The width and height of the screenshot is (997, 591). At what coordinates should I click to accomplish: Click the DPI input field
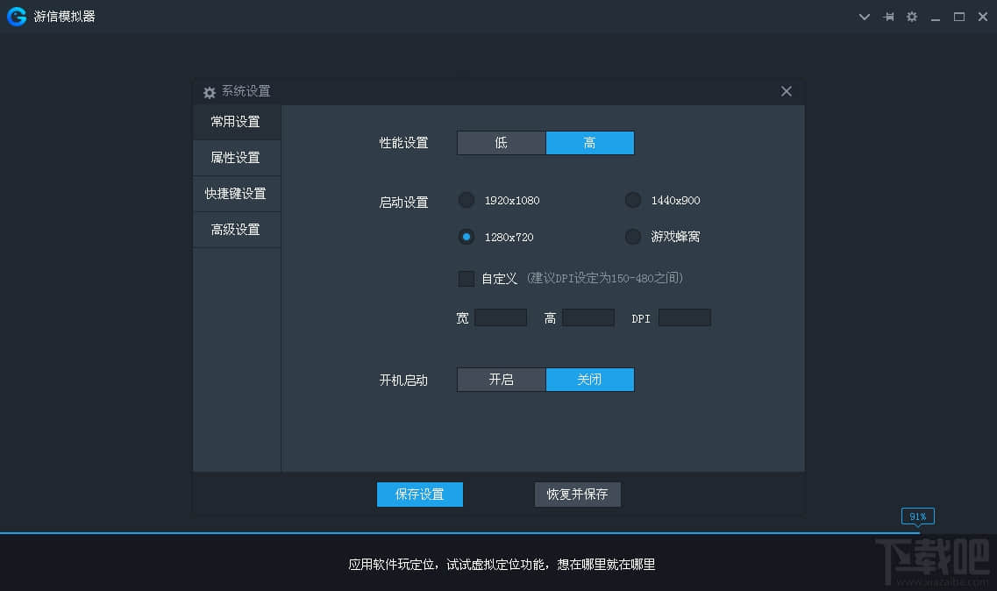click(684, 317)
